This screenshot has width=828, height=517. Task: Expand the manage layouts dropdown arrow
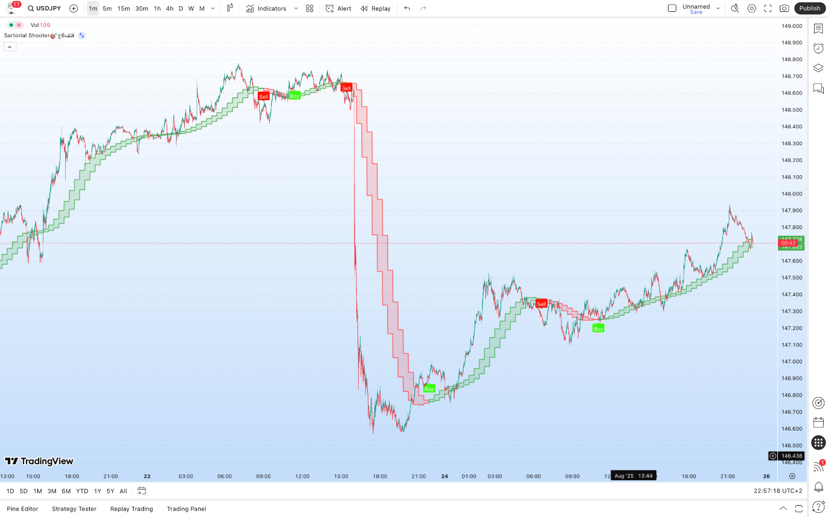(x=718, y=8)
